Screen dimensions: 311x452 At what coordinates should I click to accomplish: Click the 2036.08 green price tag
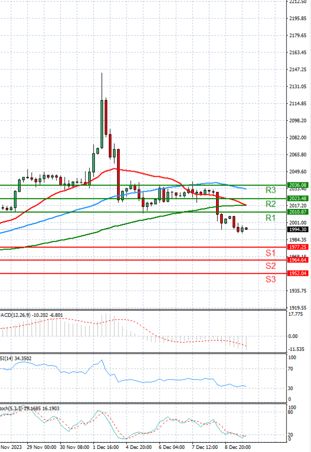[x=297, y=185]
